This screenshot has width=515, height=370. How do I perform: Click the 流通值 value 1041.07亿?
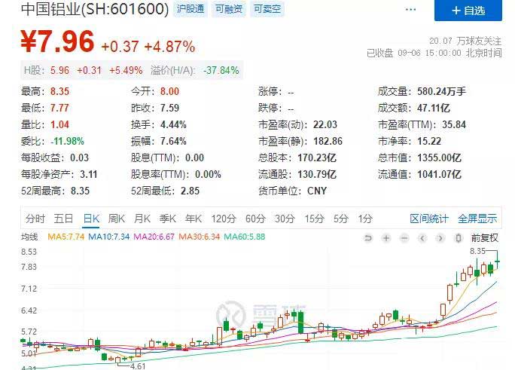pyautogui.click(x=439, y=174)
